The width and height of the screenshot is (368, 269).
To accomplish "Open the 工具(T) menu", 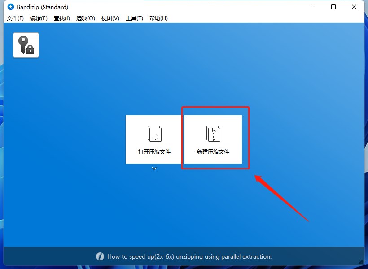I will pos(134,18).
